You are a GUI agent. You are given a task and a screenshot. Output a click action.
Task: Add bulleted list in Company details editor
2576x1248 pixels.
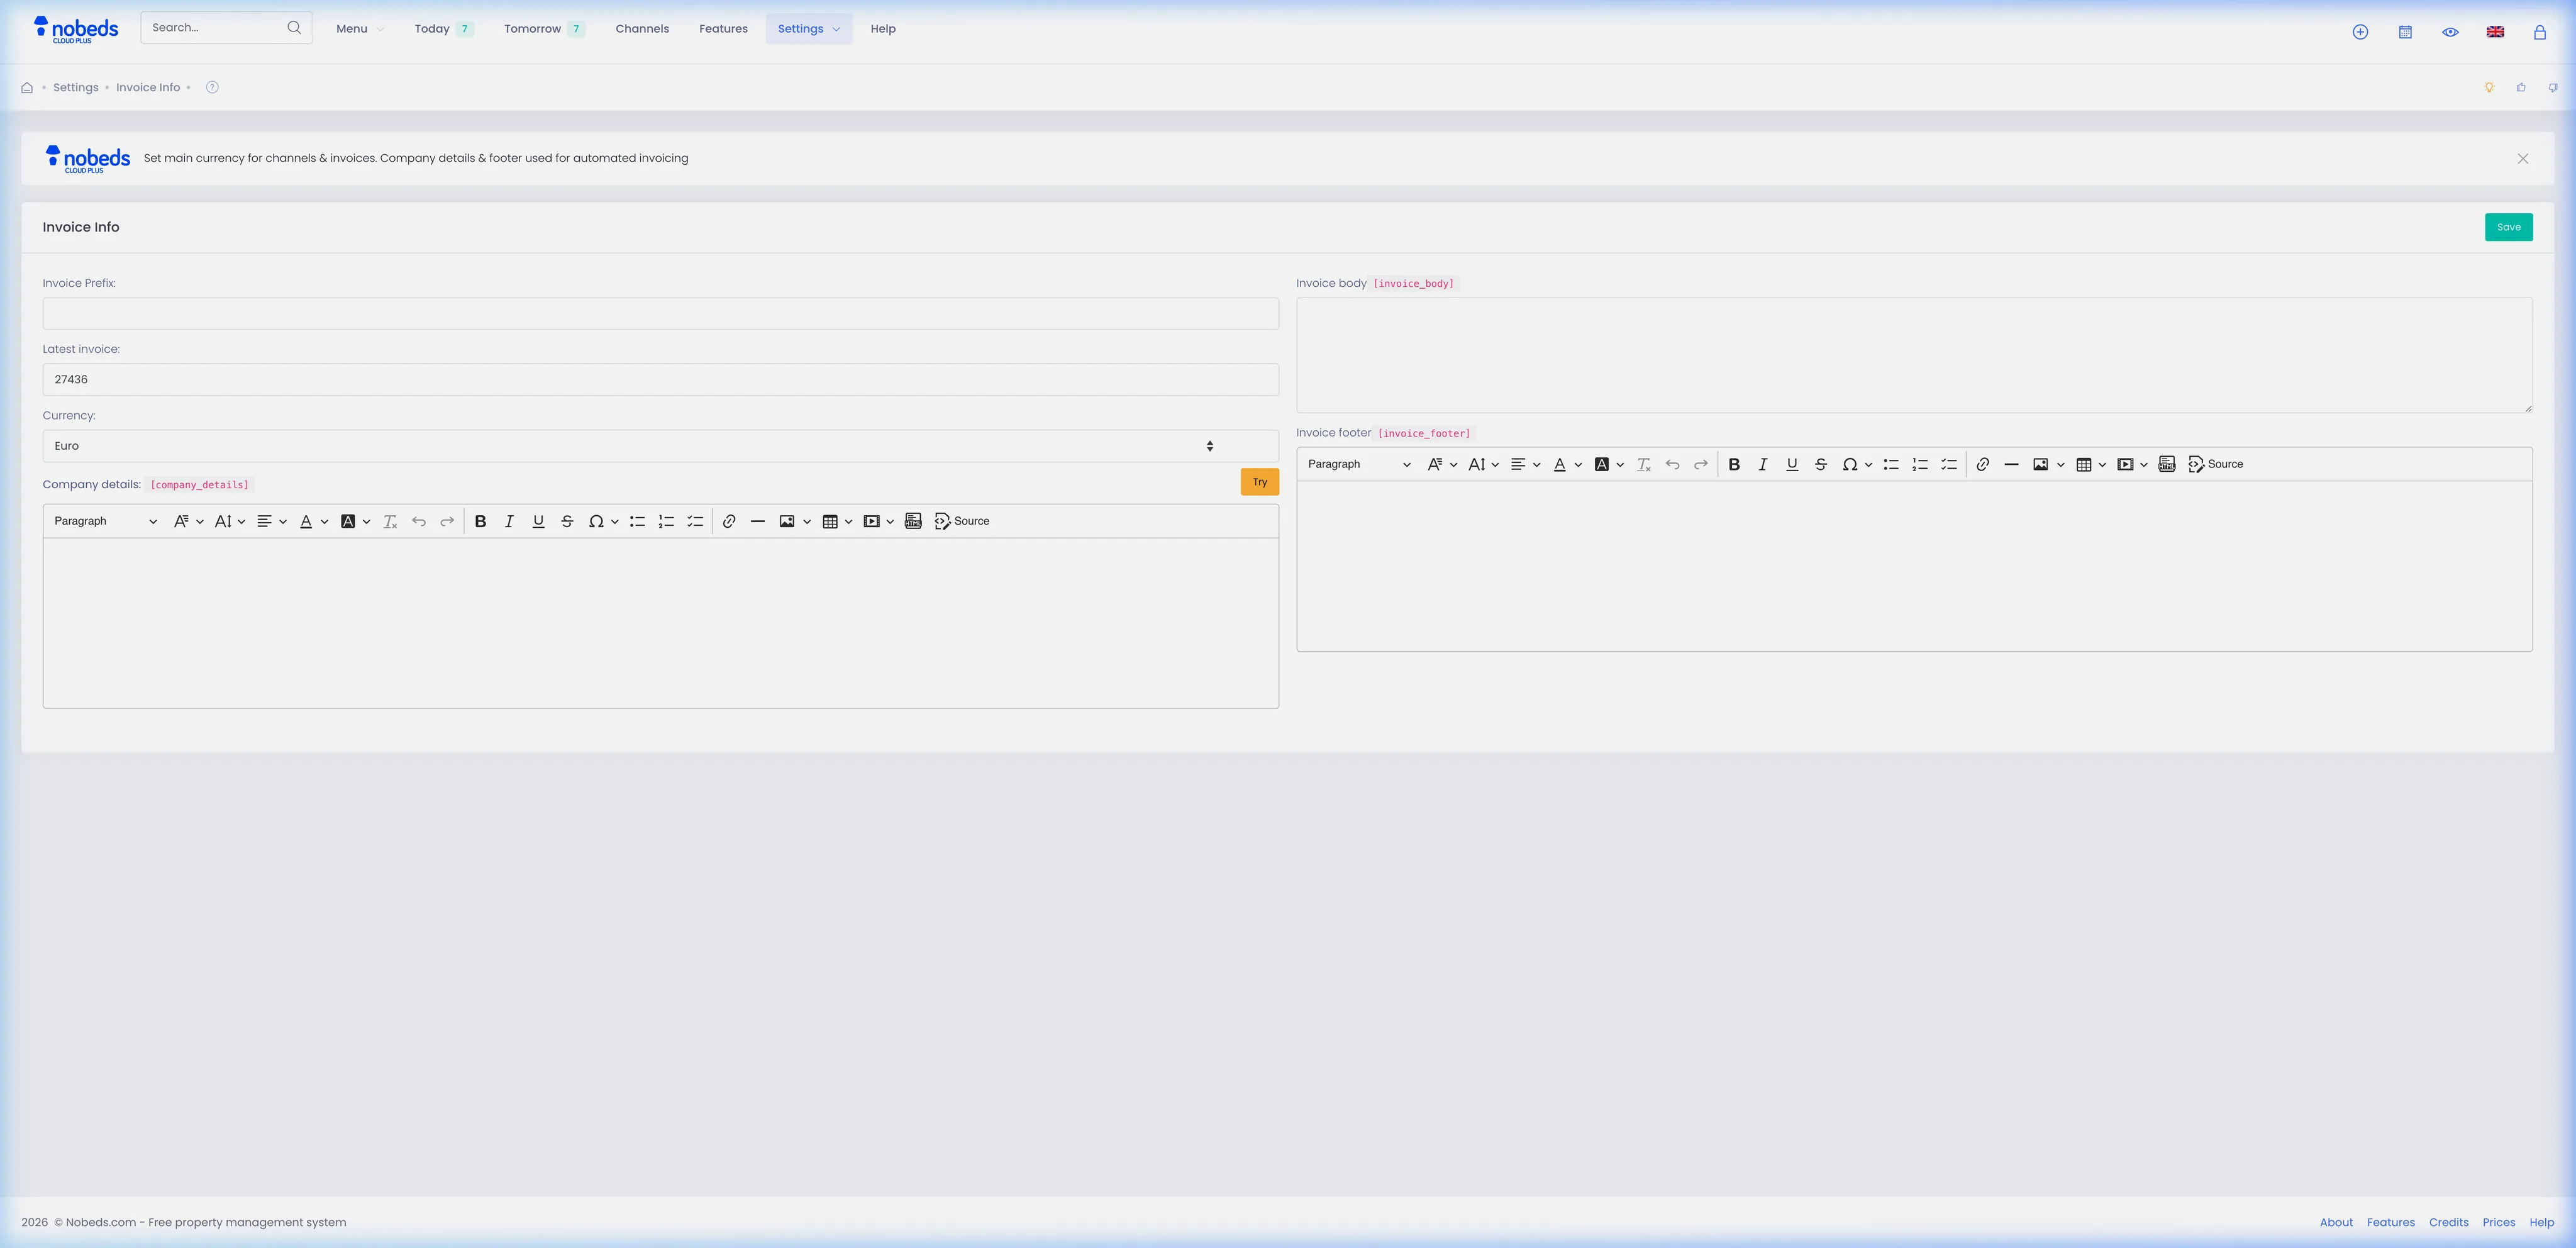637,521
